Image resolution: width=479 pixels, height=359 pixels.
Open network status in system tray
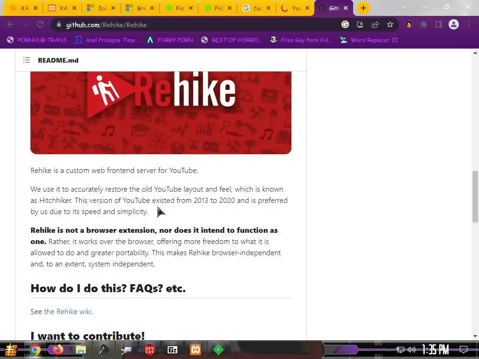(x=400, y=350)
